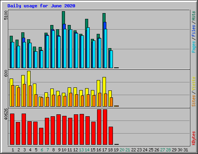Click day 5 on the x-axis
This screenshot has height=154, width=198.
(36, 150)
